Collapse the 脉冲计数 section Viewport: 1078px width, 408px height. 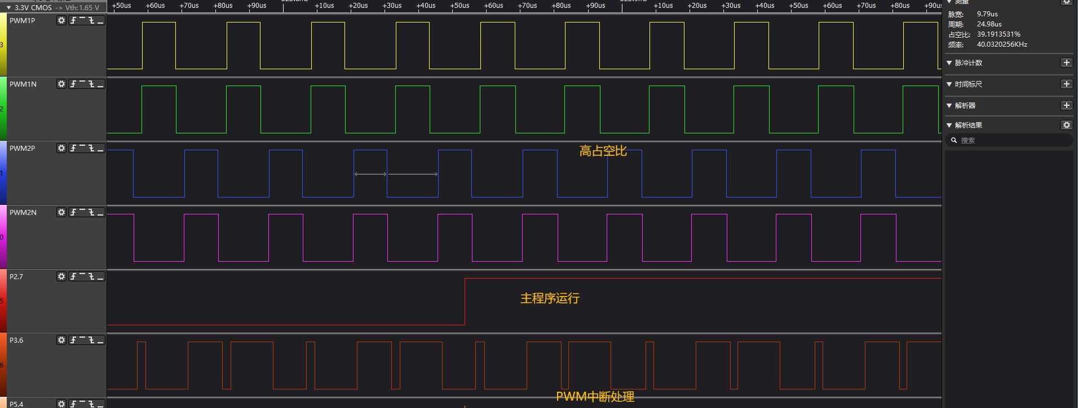click(x=949, y=62)
